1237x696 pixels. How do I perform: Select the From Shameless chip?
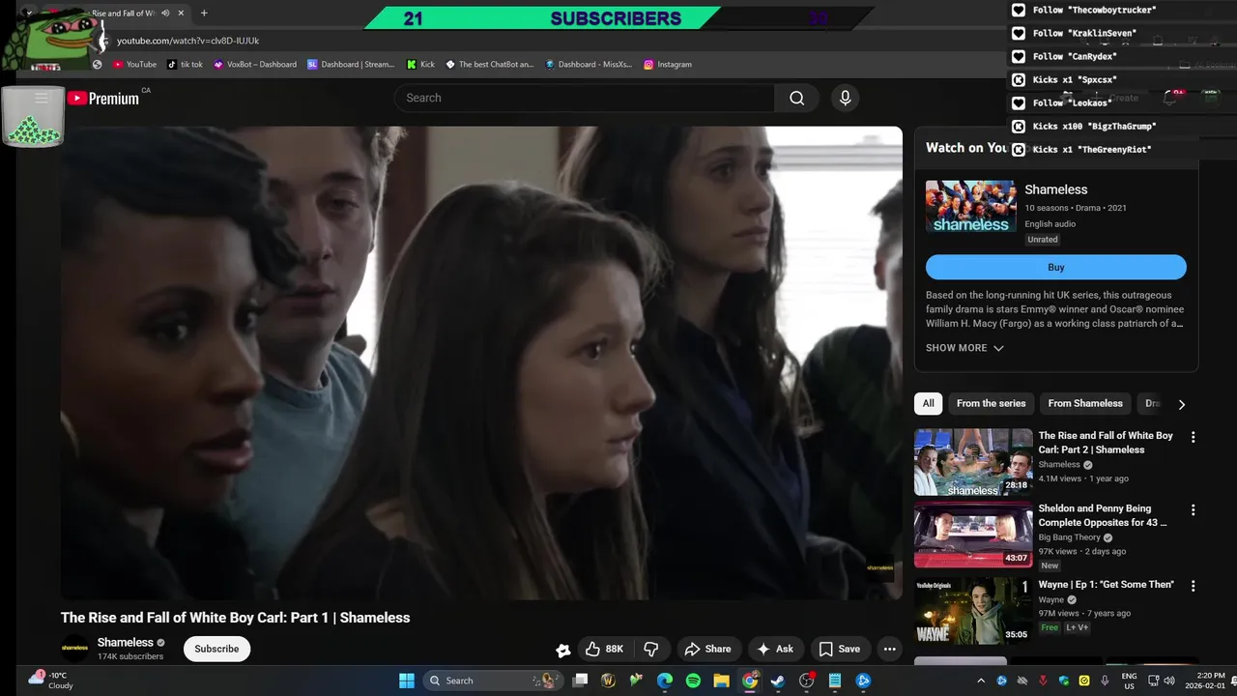[x=1085, y=404]
